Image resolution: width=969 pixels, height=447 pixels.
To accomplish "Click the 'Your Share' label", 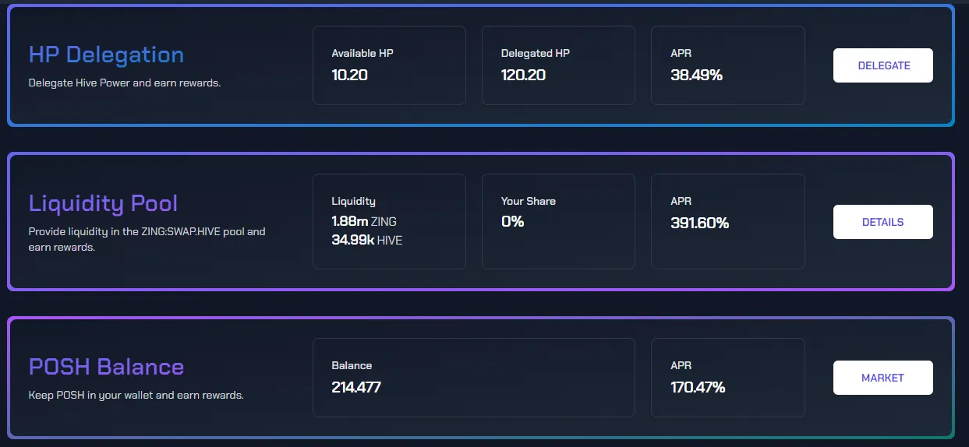I will pyautogui.click(x=529, y=201).
